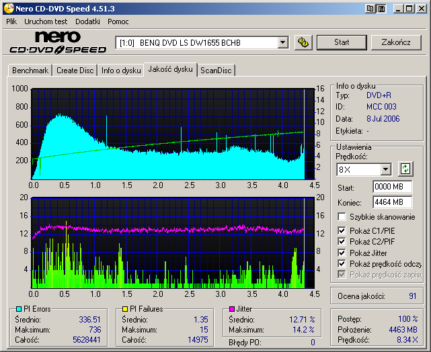Click the Koniec field 4464 MB

(x=392, y=202)
